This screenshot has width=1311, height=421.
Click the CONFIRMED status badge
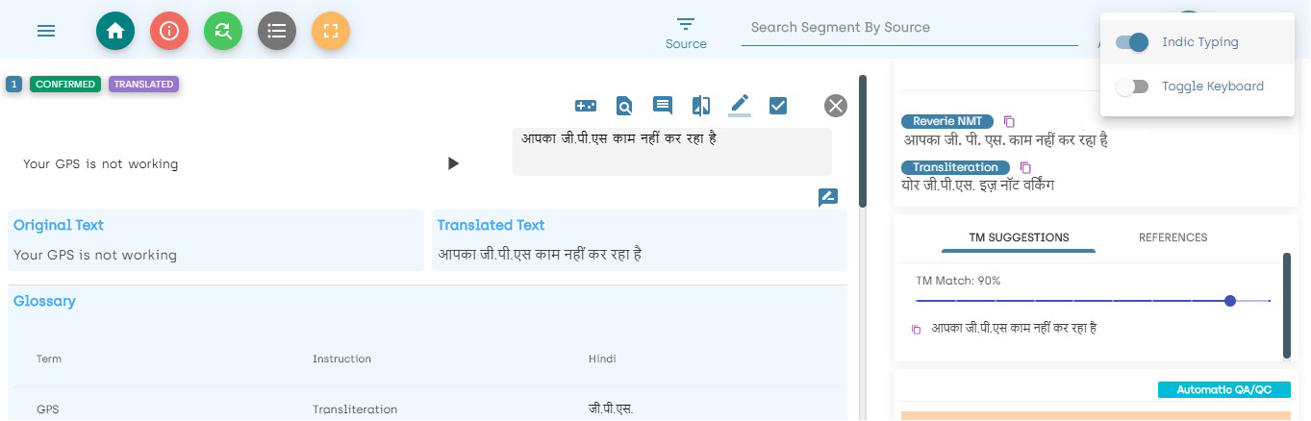coord(66,85)
